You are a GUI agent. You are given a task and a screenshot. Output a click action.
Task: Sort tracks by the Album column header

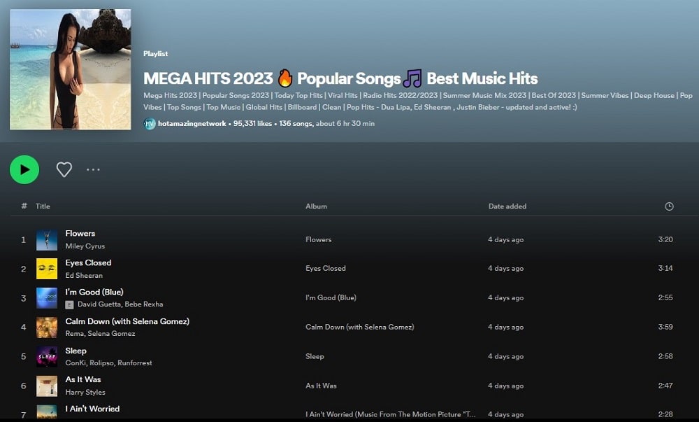pyautogui.click(x=316, y=206)
